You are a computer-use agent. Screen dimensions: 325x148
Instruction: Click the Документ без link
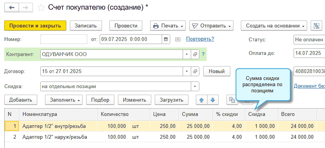309,86
